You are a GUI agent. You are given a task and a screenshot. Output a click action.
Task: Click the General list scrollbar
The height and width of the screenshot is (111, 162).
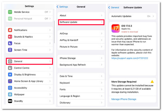click(106, 45)
